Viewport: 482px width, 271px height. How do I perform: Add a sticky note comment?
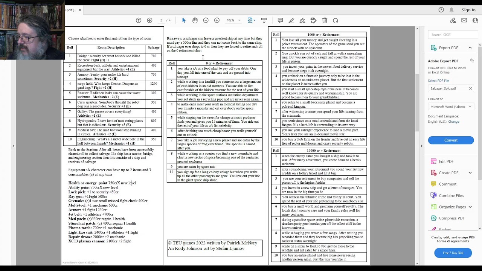click(280, 20)
